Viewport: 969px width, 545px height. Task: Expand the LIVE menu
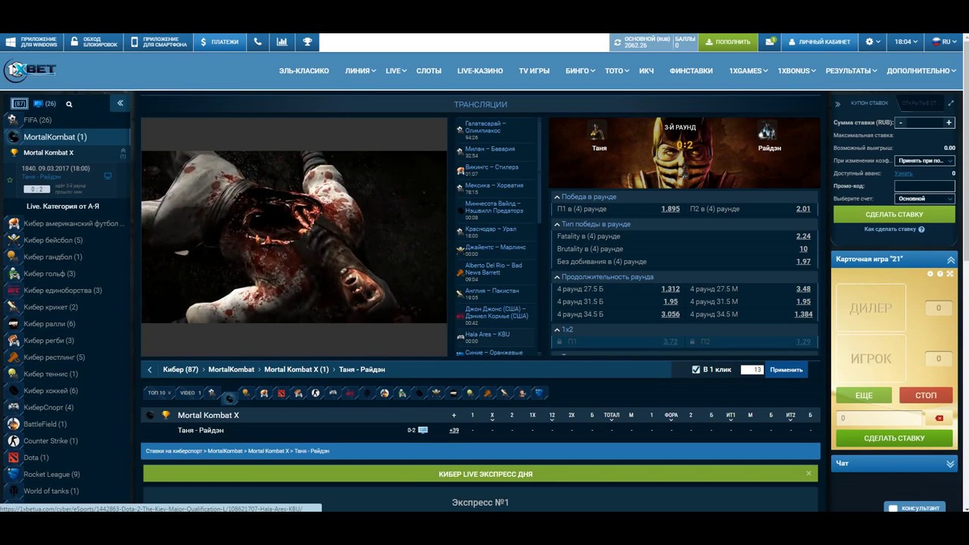click(x=396, y=70)
